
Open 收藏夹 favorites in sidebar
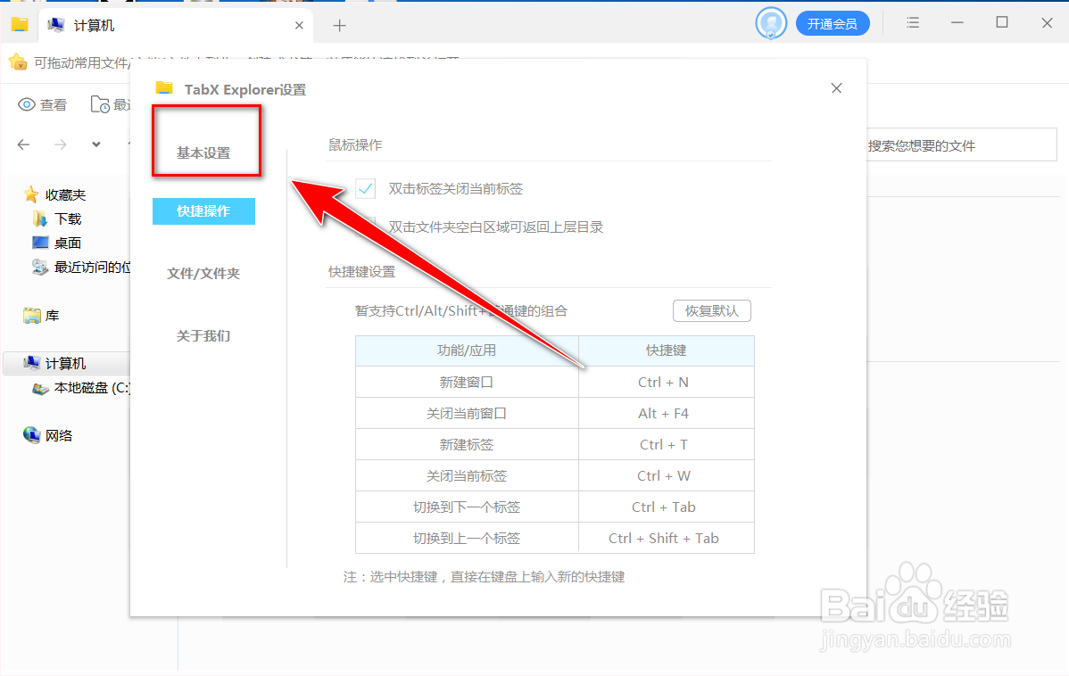pos(66,195)
